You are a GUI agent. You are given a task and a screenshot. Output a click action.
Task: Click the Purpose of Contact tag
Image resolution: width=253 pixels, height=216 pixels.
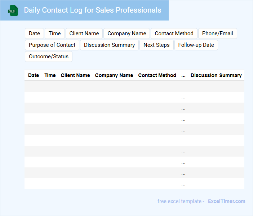(x=52, y=45)
